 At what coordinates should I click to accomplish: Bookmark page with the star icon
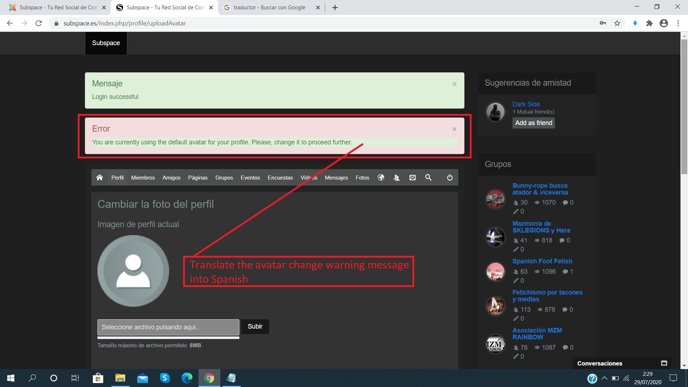(x=617, y=23)
